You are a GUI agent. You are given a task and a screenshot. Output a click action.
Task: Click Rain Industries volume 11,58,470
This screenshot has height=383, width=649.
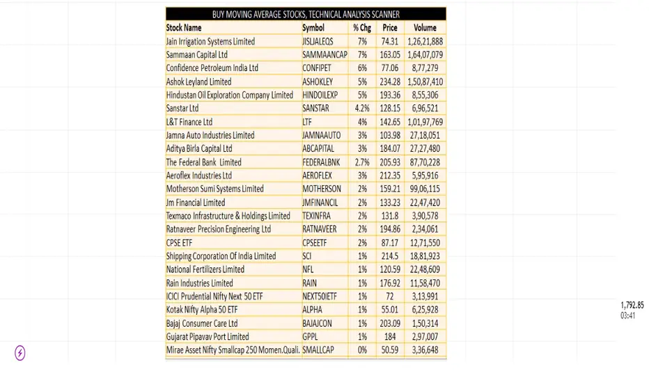pyautogui.click(x=425, y=283)
